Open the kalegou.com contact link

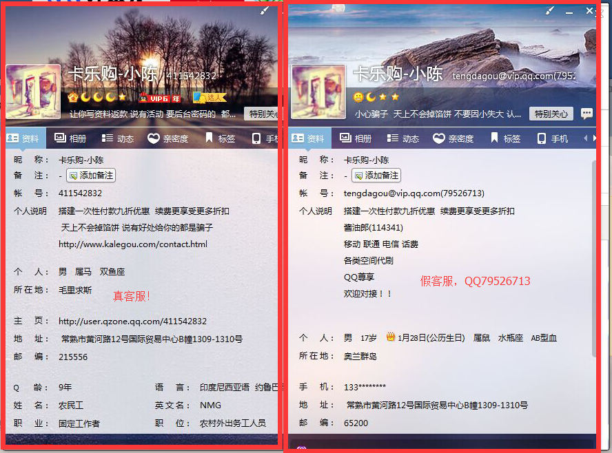point(132,244)
